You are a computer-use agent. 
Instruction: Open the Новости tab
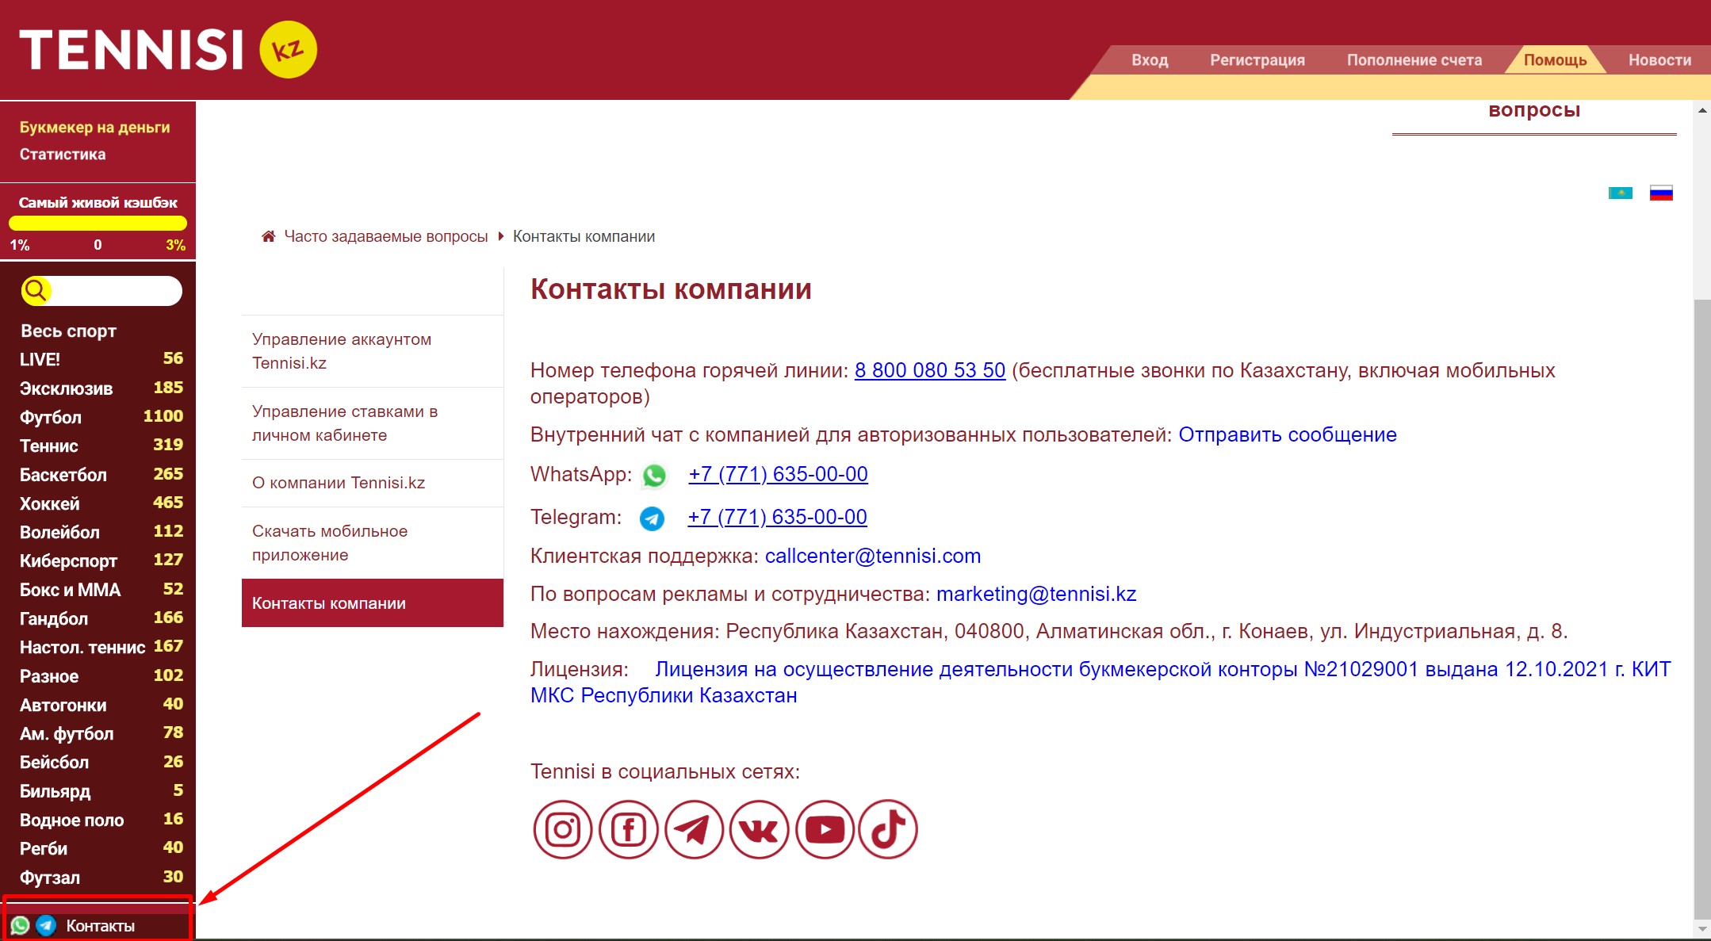pyautogui.click(x=1659, y=60)
